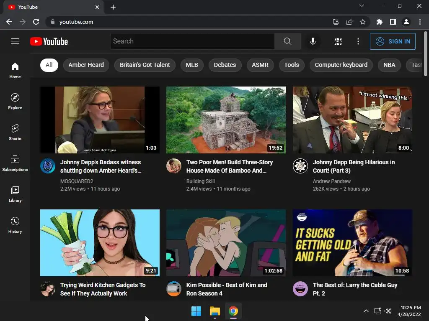Open Shorts in the sidebar
This screenshot has height=321, width=429.
[x=15, y=132]
